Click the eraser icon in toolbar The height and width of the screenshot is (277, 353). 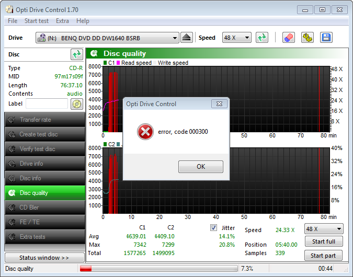(x=288, y=38)
